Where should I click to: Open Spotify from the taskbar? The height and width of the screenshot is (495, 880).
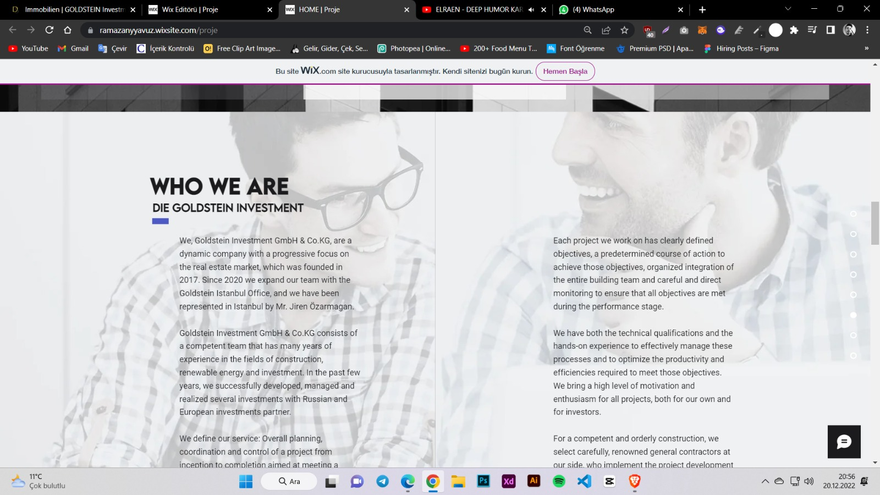559,482
